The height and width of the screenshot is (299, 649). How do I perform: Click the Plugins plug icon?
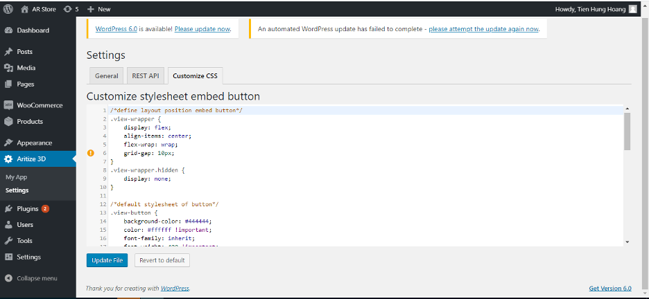tap(8, 208)
